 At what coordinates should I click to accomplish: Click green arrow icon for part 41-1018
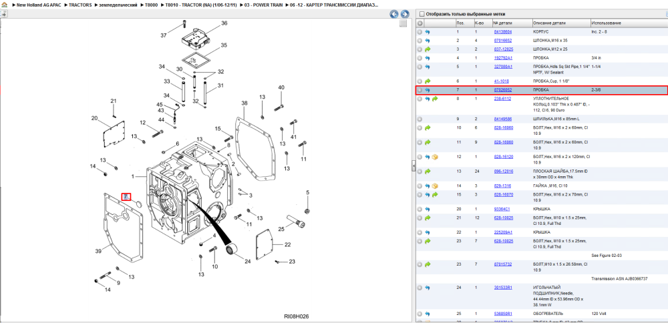point(428,81)
